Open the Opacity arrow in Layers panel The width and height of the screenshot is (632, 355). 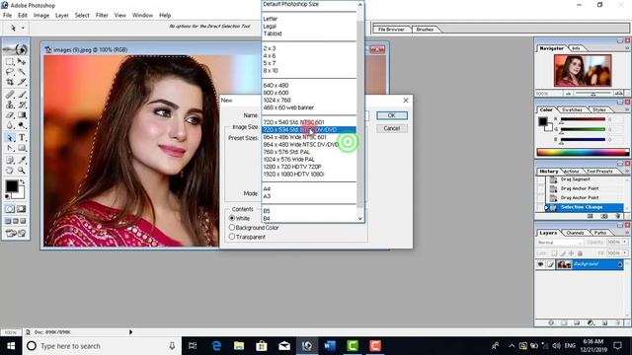[x=625, y=242]
